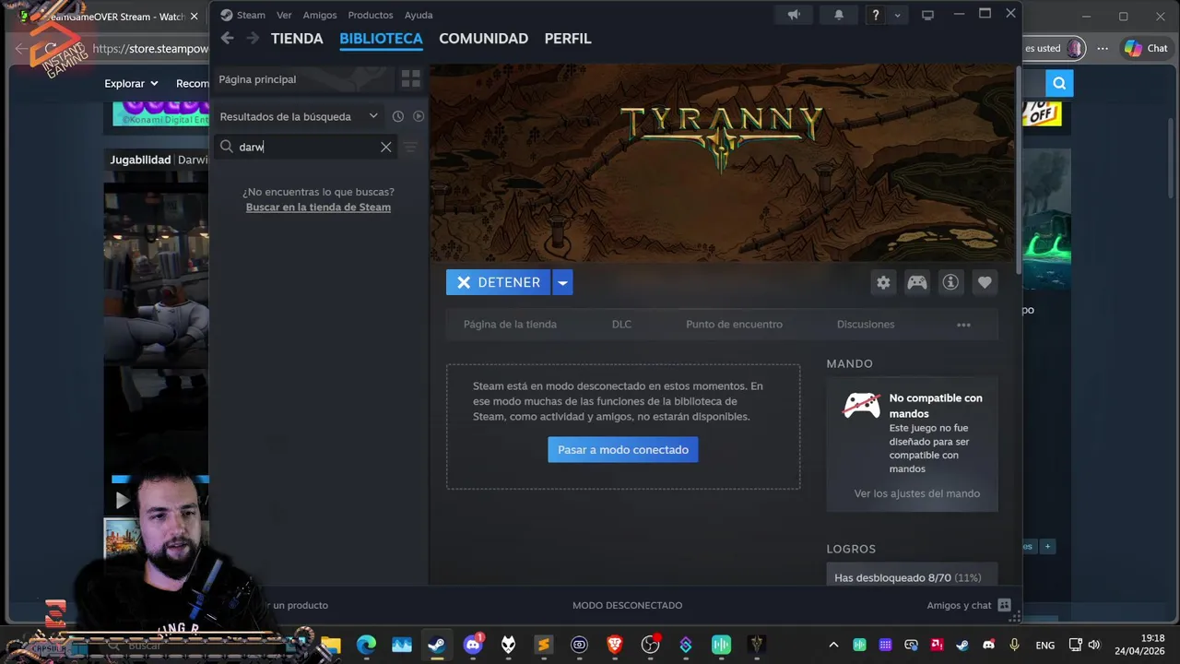Switch to the BIBLIOTECA tab
The image size is (1180, 664).
(x=381, y=38)
